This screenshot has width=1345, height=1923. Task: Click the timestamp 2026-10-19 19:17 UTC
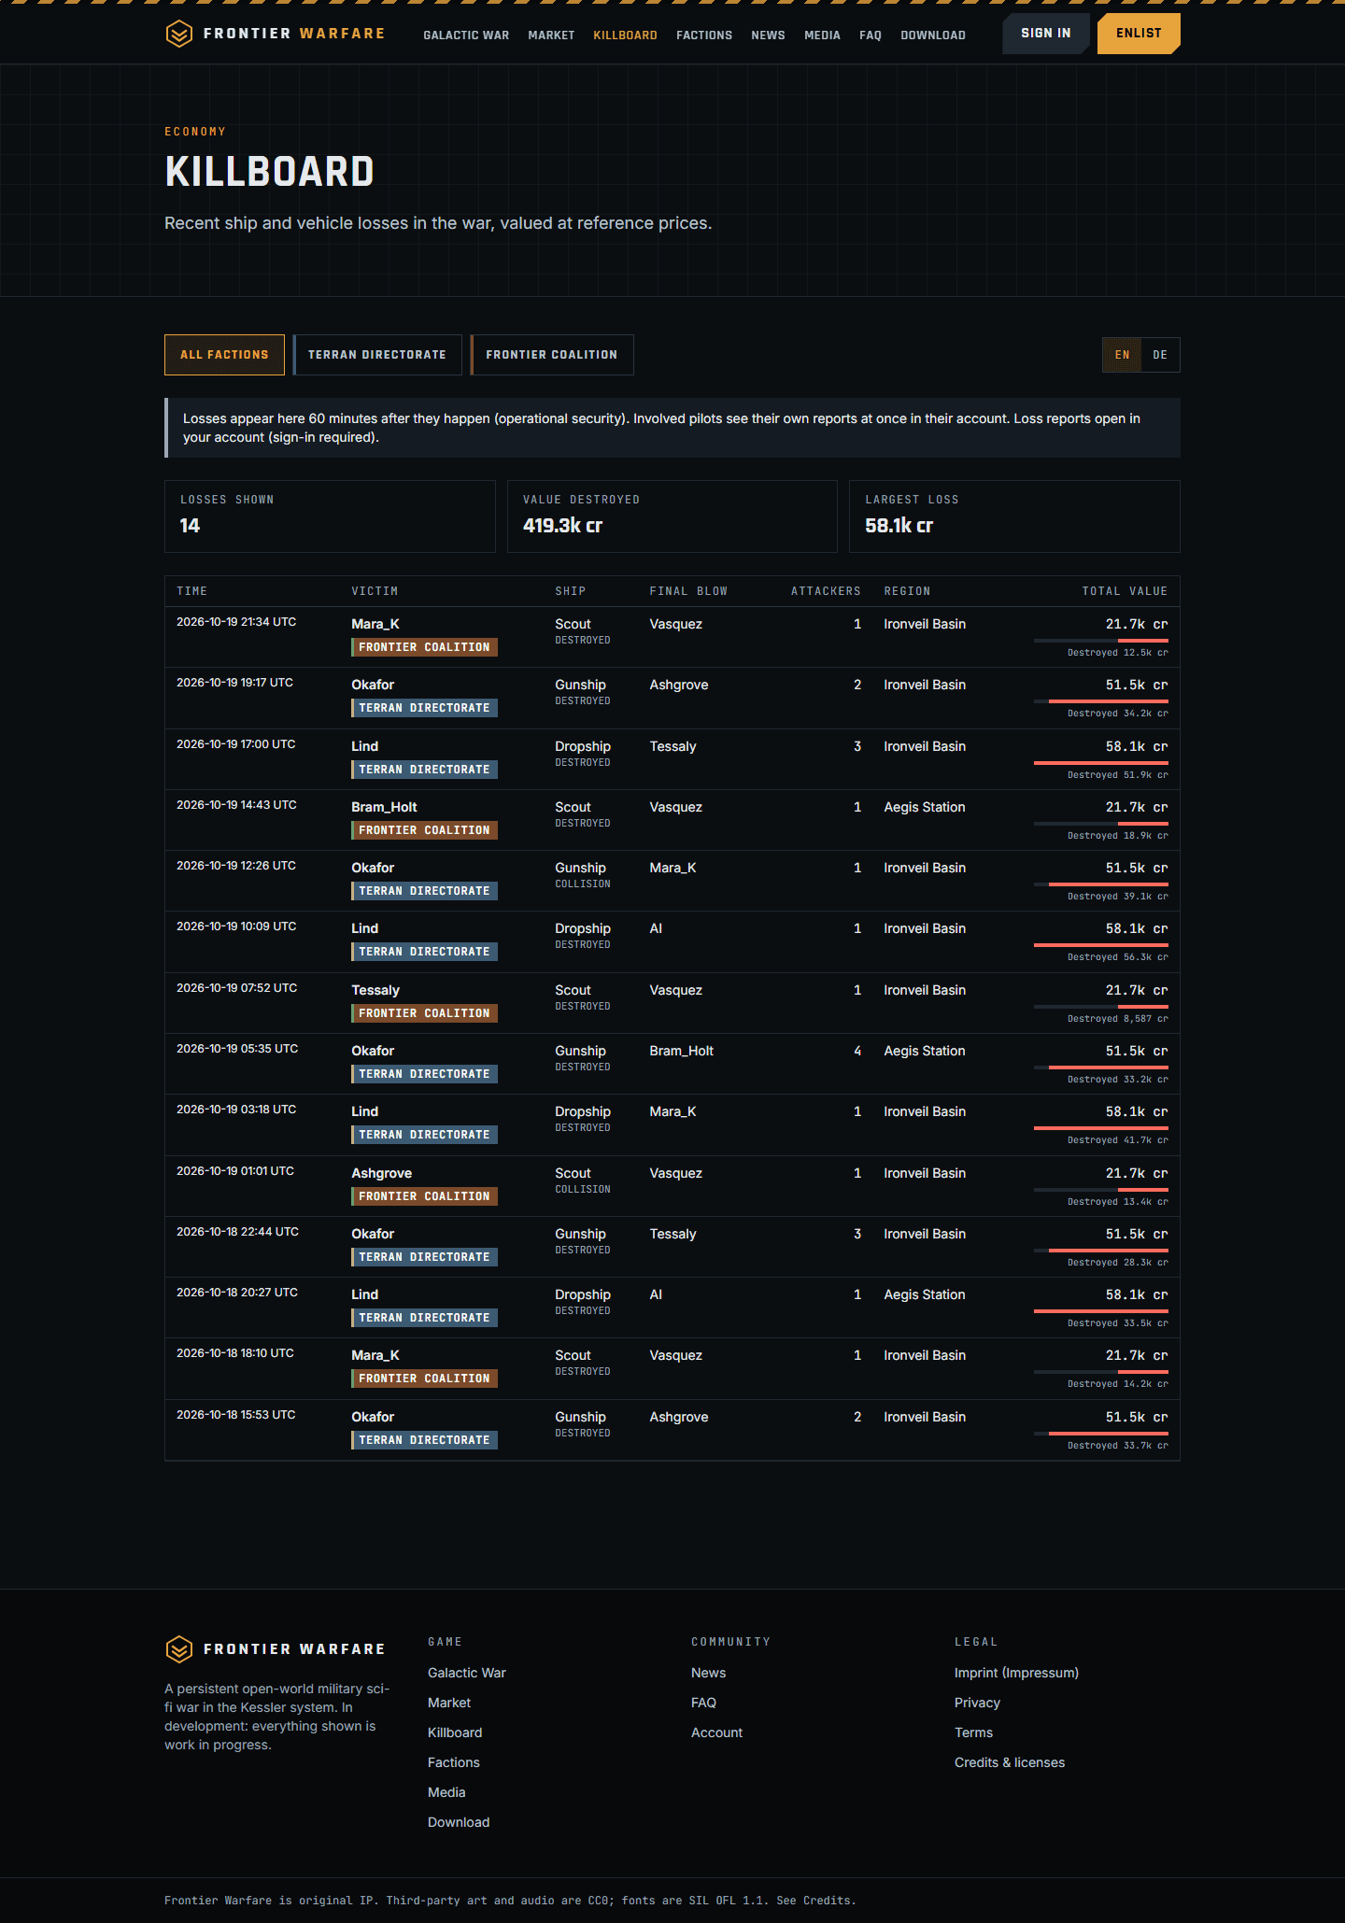pos(234,683)
